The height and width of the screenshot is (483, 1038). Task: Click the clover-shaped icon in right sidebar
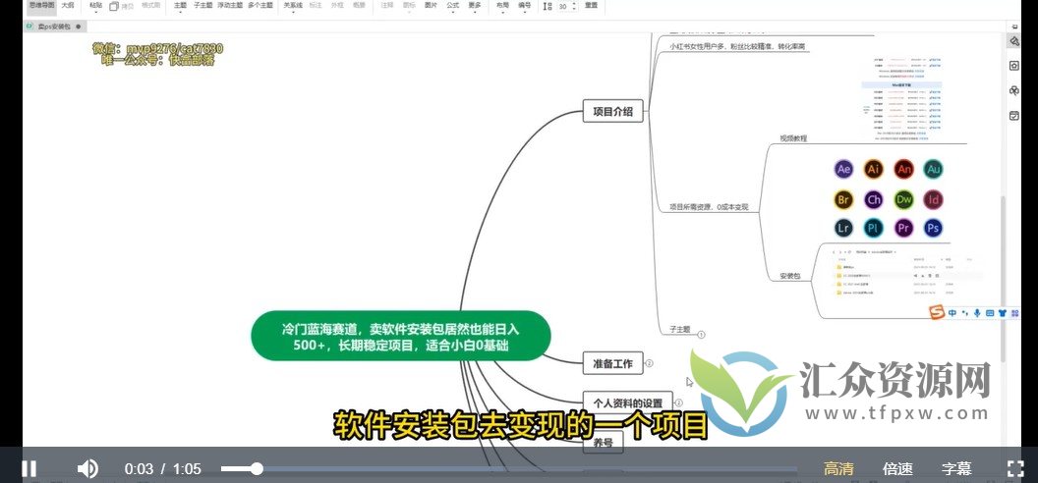coord(1013,90)
